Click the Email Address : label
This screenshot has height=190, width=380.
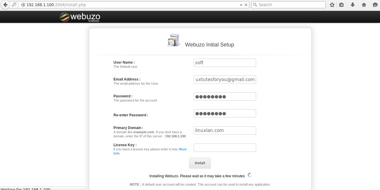(x=127, y=79)
